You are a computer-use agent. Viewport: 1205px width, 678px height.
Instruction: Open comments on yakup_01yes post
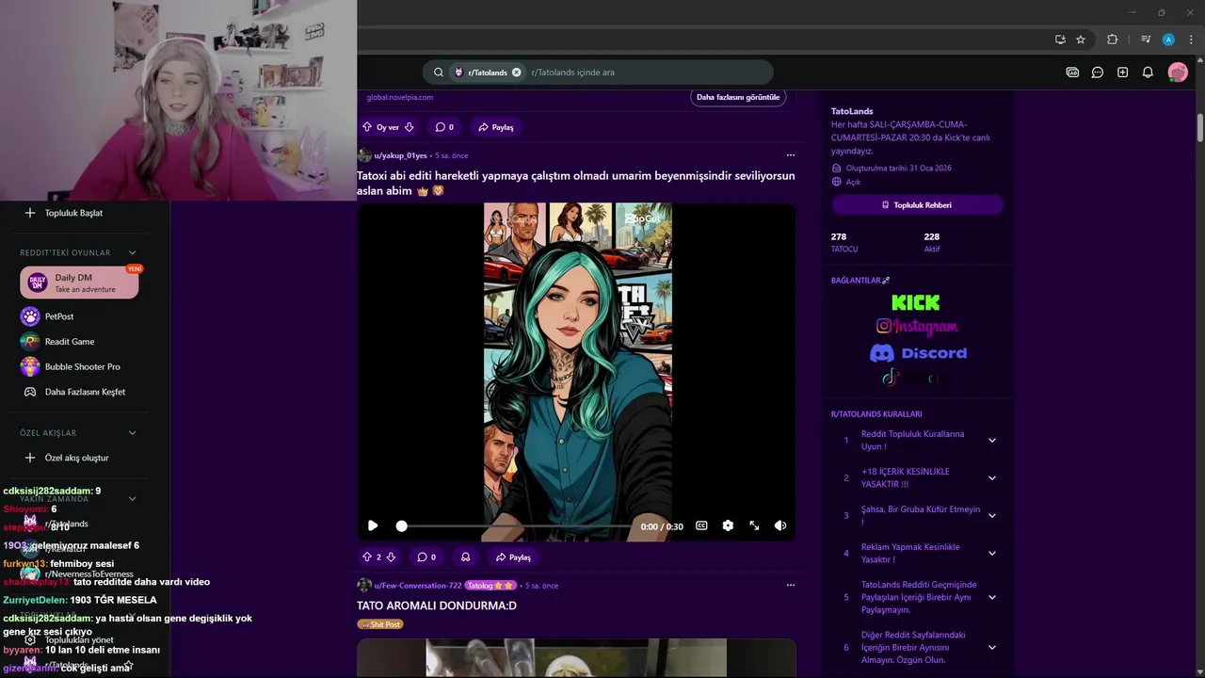426,557
